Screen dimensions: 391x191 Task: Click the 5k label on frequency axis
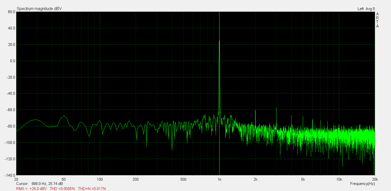pyautogui.click(x=303, y=179)
